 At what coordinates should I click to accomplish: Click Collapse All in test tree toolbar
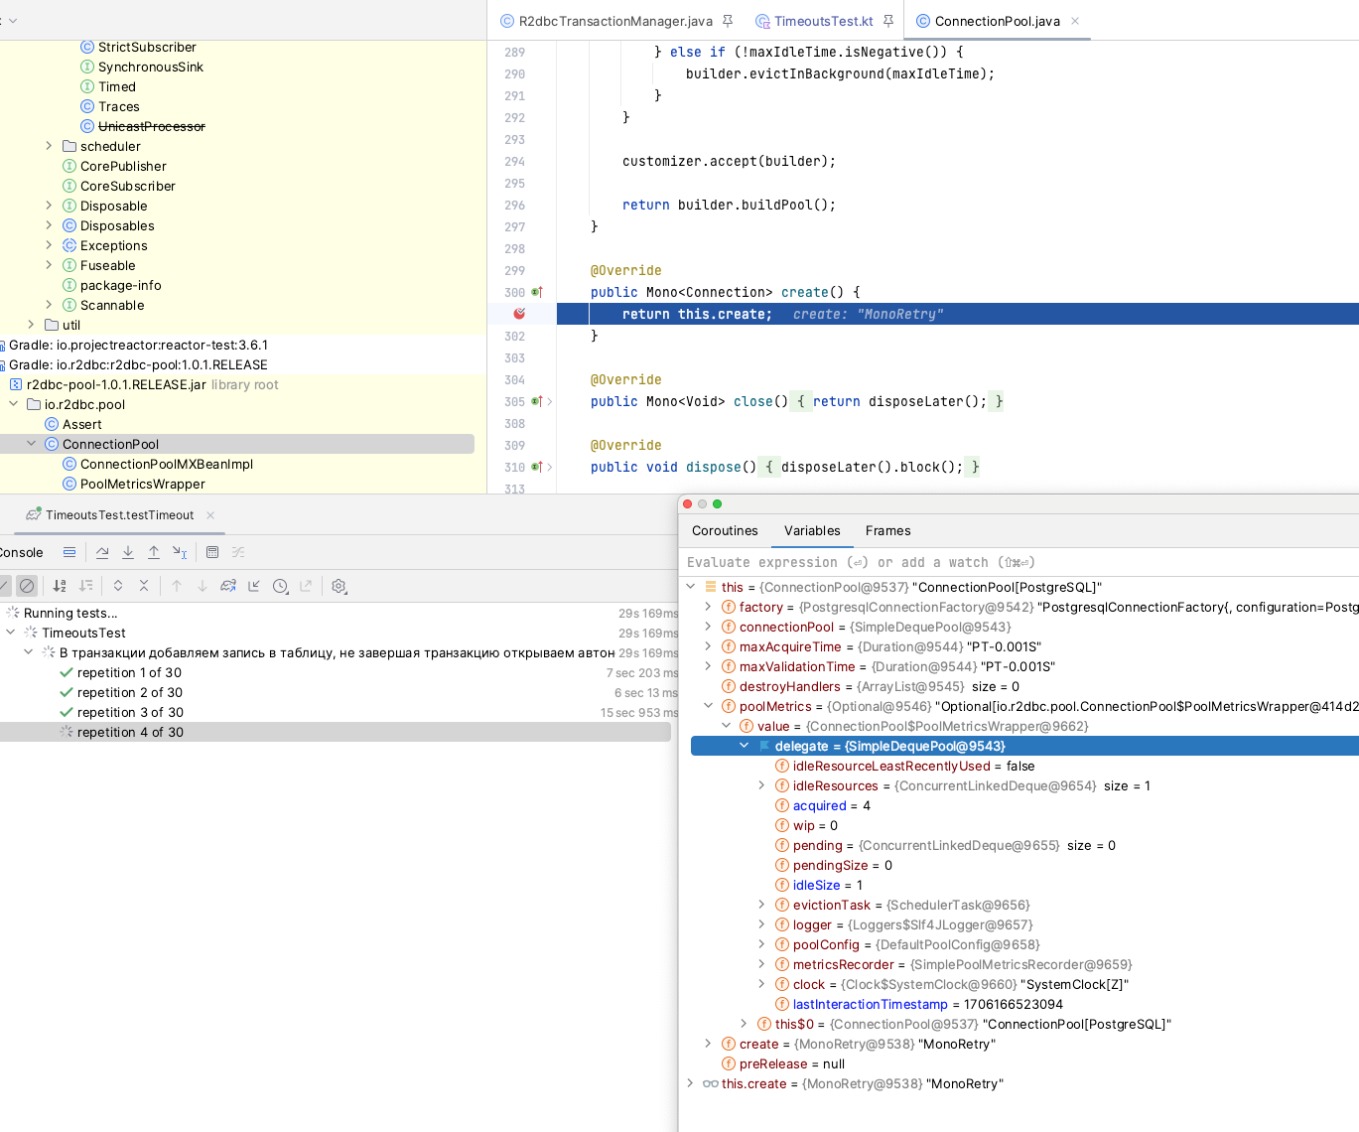point(144,586)
